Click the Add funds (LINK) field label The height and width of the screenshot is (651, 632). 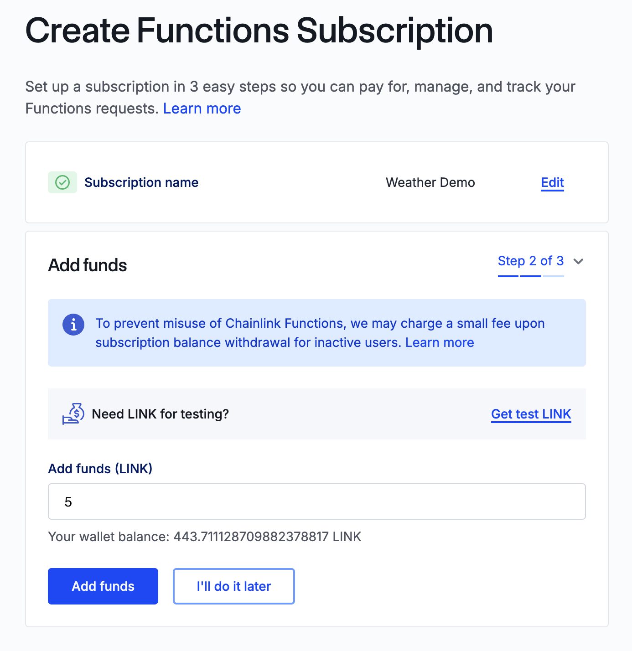tap(100, 469)
